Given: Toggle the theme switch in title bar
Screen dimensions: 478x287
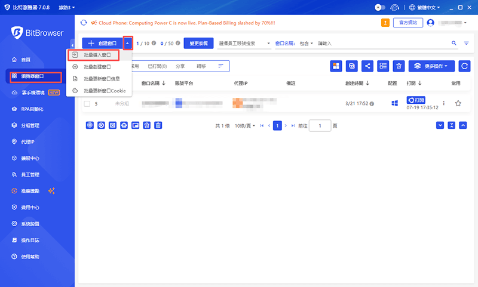Looking at the screenshot, I should pyautogui.click(x=379, y=8).
